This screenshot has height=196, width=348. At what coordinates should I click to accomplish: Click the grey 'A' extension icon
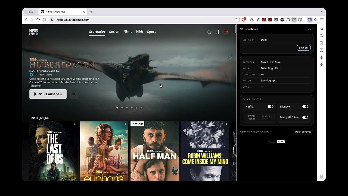pyautogui.click(x=276, y=20)
